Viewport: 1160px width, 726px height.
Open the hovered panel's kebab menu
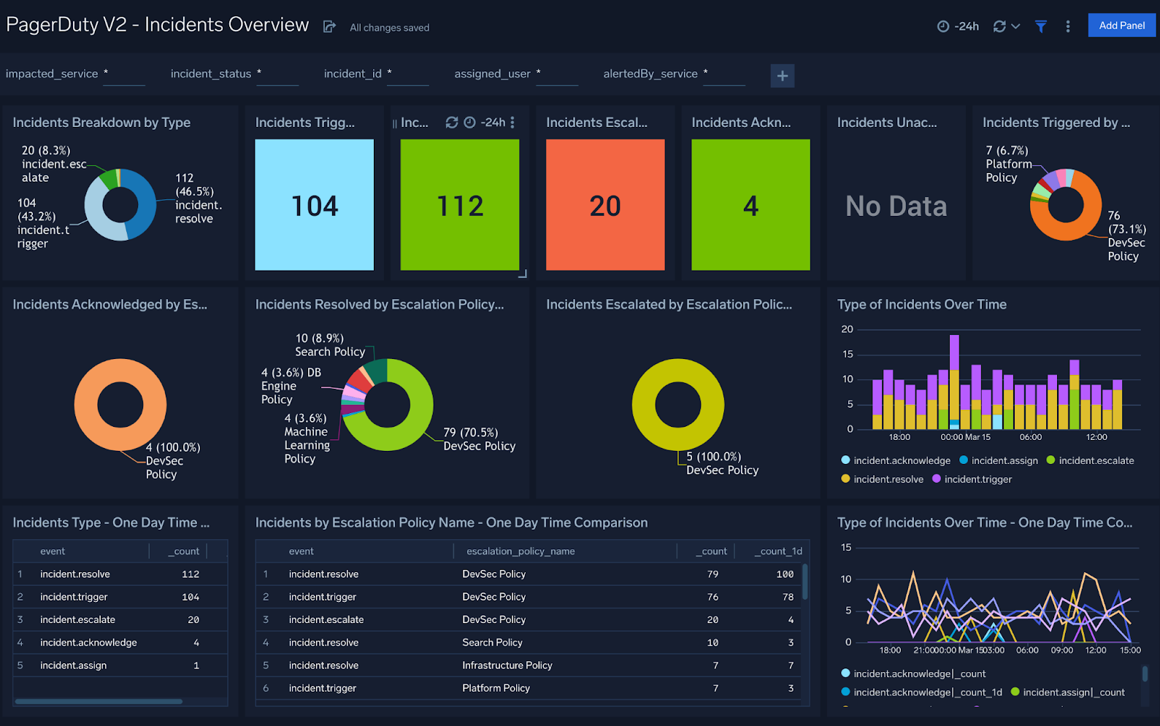coord(512,123)
